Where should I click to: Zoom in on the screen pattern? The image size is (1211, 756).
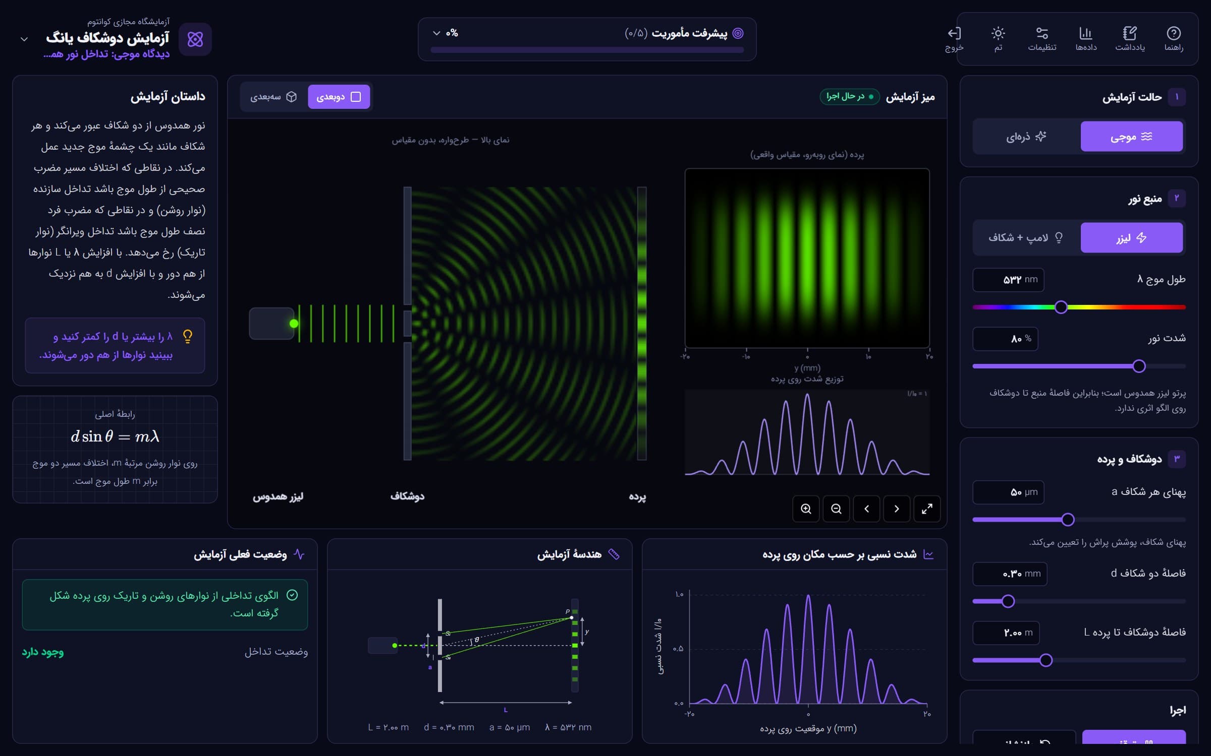point(806,509)
